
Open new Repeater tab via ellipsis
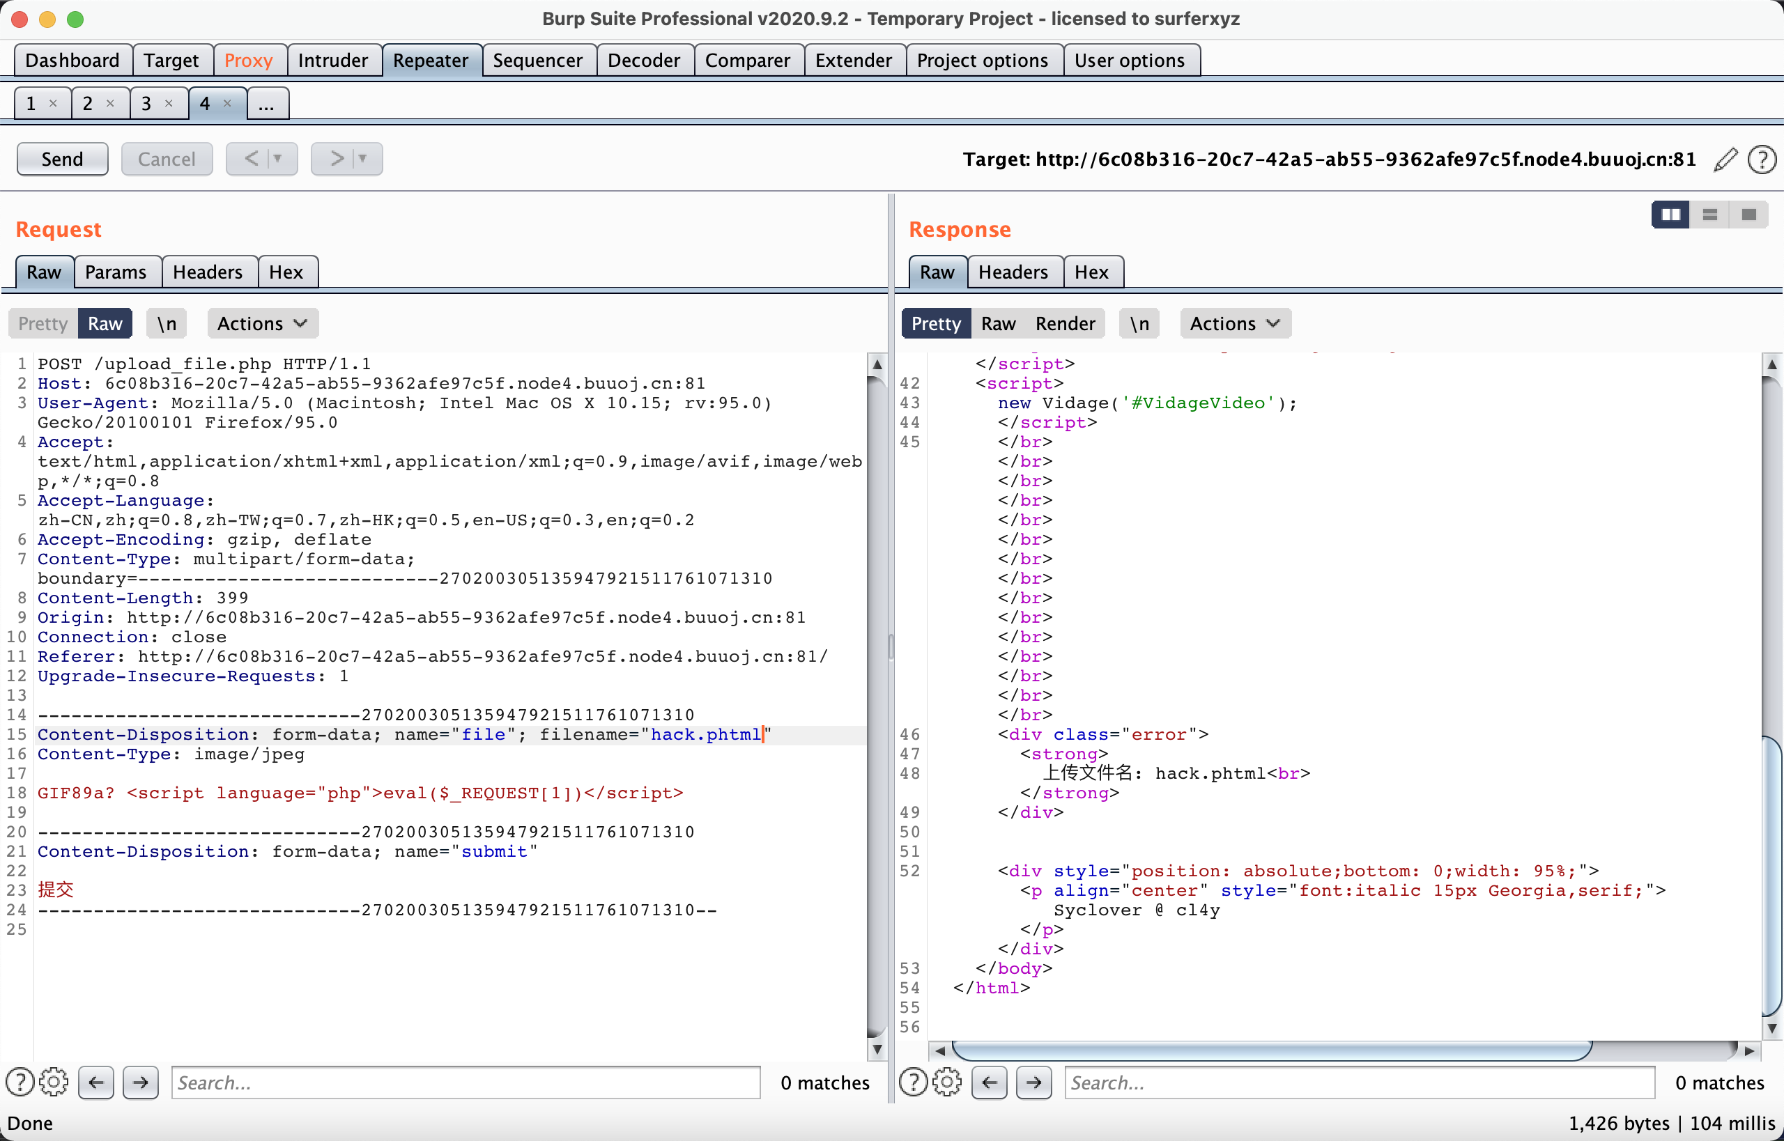click(267, 103)
